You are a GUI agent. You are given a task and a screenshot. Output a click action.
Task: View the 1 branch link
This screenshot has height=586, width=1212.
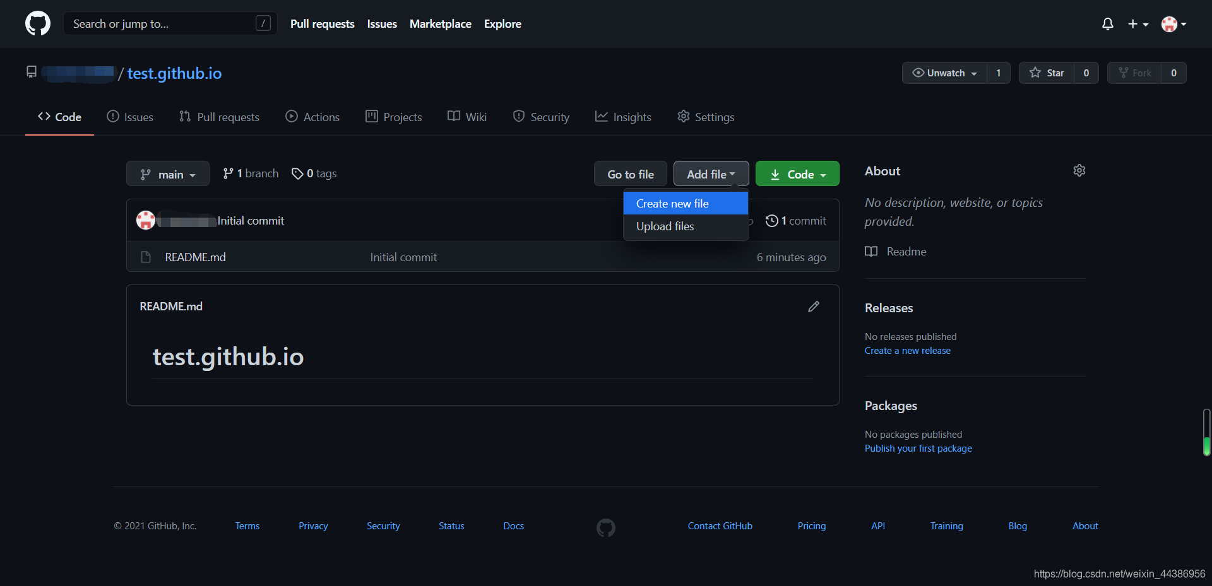coord(251,173)
